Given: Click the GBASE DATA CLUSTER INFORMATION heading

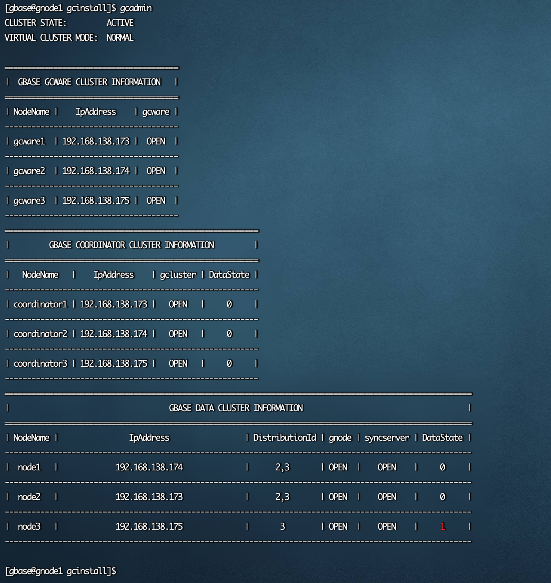Looking at the screenshot, I should tap(236, 408).
